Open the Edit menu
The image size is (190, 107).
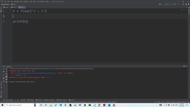point(9,1)
